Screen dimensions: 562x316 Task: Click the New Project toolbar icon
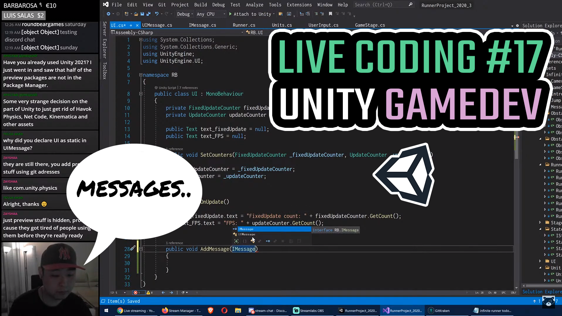(x=127, y=14)
